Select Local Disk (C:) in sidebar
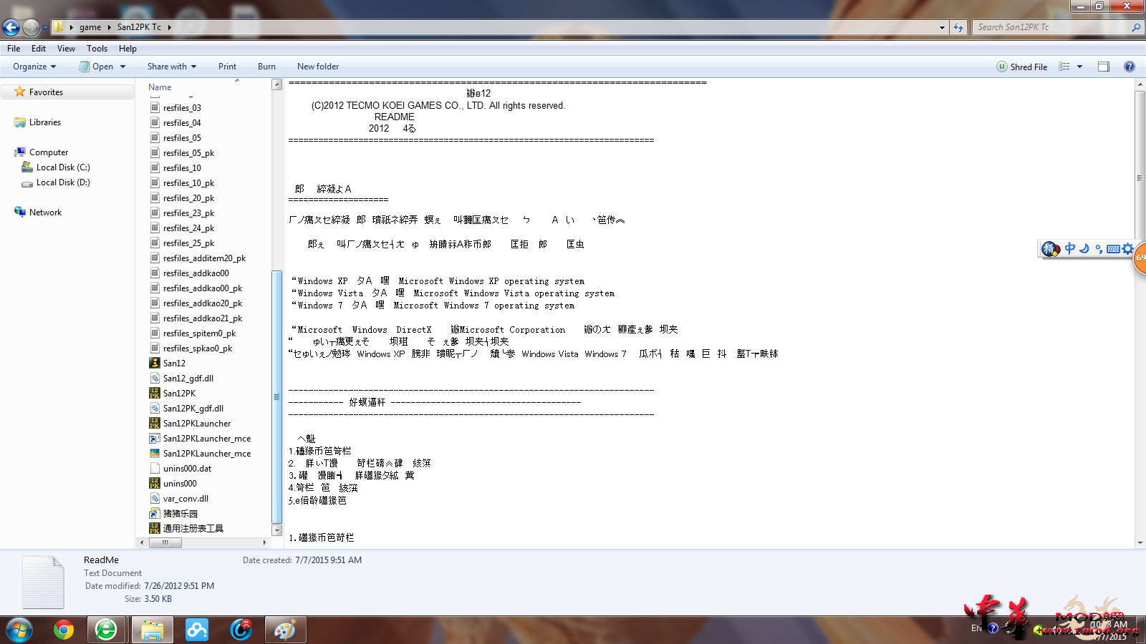 [x=63, y=167]
